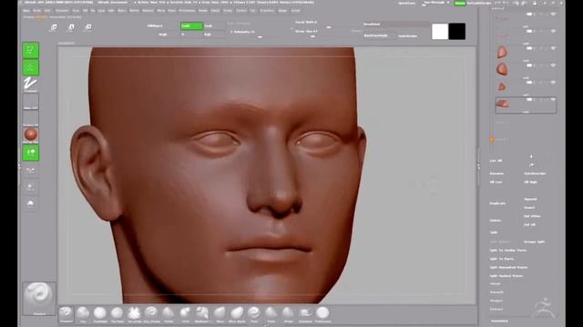
Task: Click the Append button
Action: pos(530,199)
